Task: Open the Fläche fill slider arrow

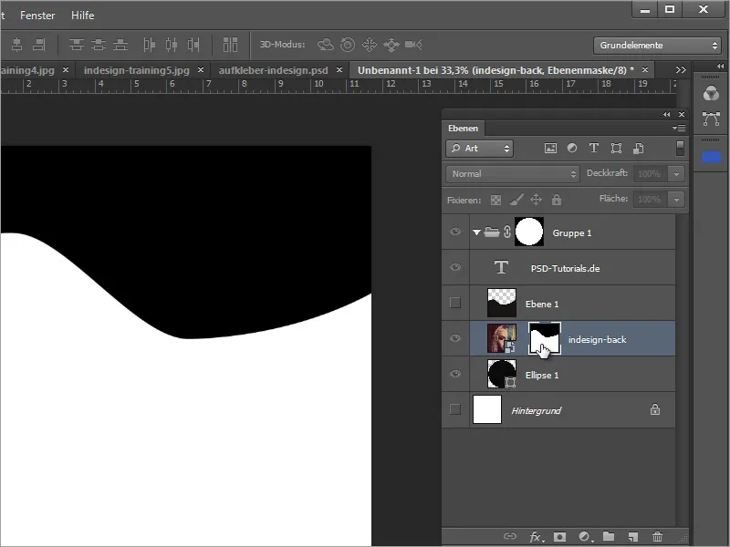Action: tap(676, 200)
